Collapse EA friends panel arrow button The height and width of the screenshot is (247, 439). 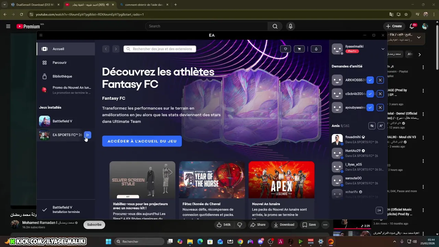point(379,210)
